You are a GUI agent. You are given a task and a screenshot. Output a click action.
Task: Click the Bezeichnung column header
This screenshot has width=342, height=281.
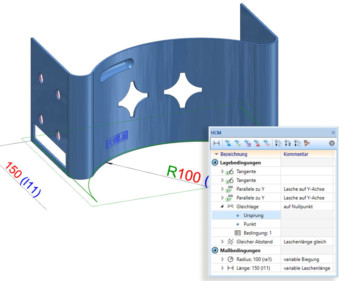coord(234,154)
